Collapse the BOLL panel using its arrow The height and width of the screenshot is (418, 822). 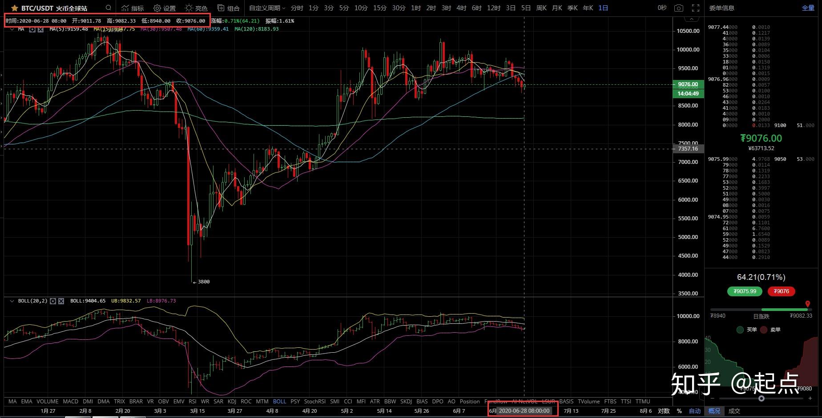pos(11,301)
